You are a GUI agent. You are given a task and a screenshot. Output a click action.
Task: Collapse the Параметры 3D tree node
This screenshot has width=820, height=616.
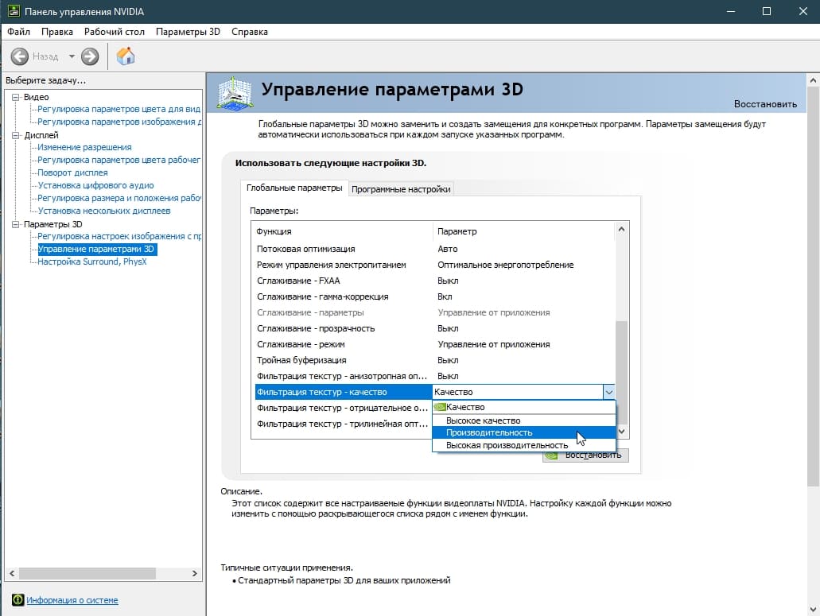click(x=16, y=224)
